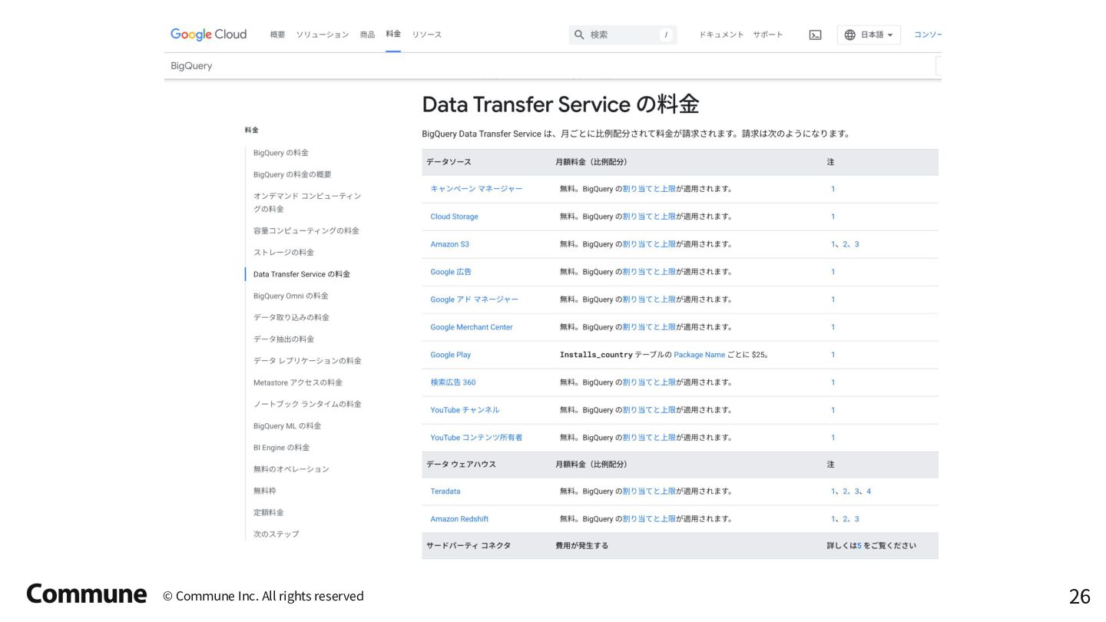Open the 概要 menu item
Image resolution: width=1106 pixels, height=622 pixels.
[x=277, y=35]
